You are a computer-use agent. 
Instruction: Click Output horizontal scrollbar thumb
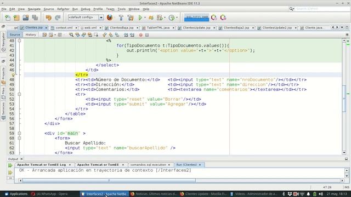pos(109,180)
